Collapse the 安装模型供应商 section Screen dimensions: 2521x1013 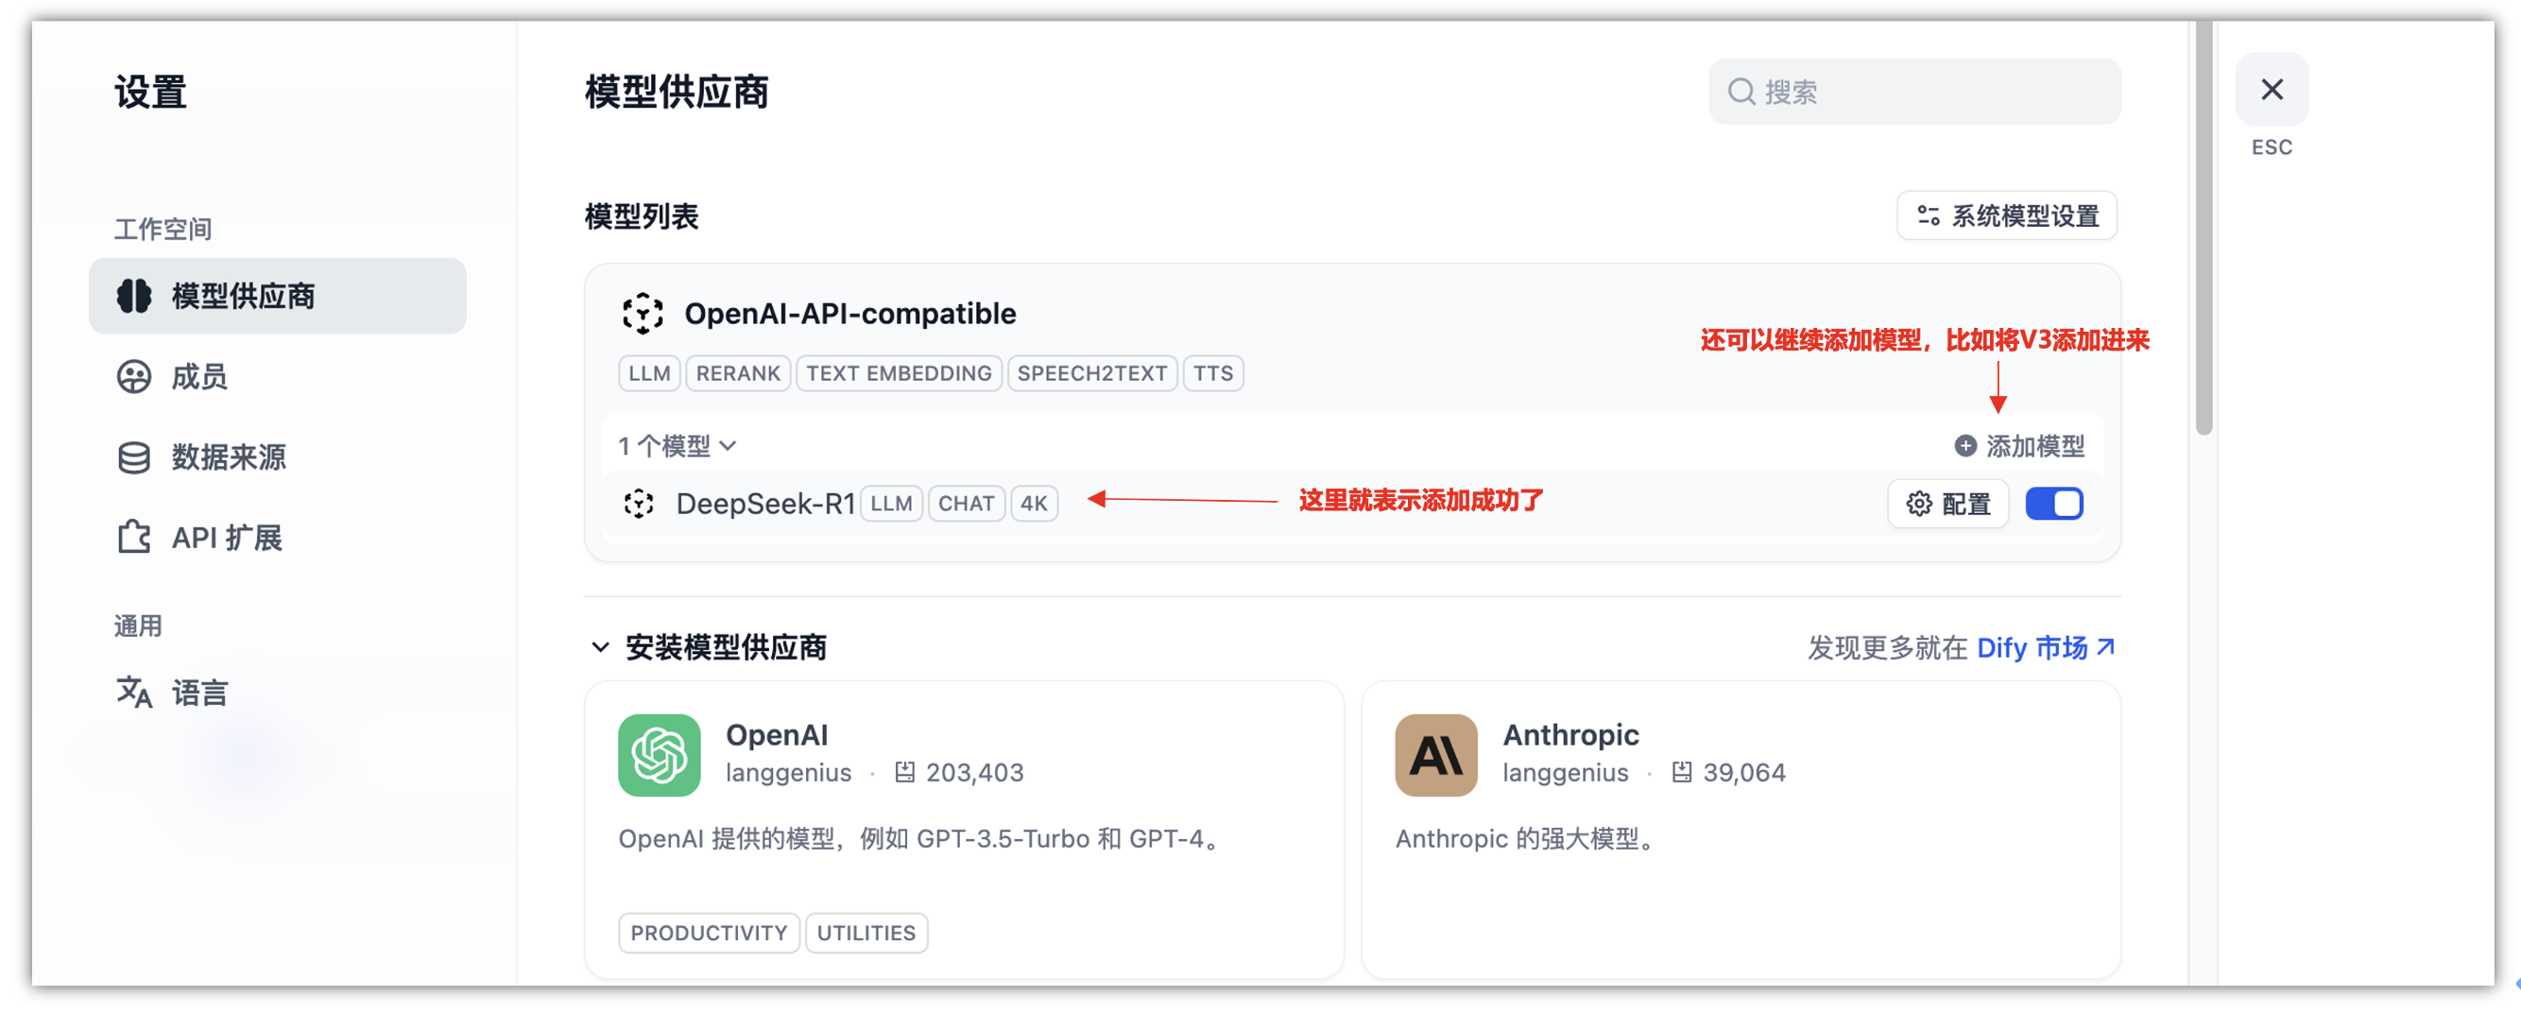pyautogui.click(x=601, y=647)
